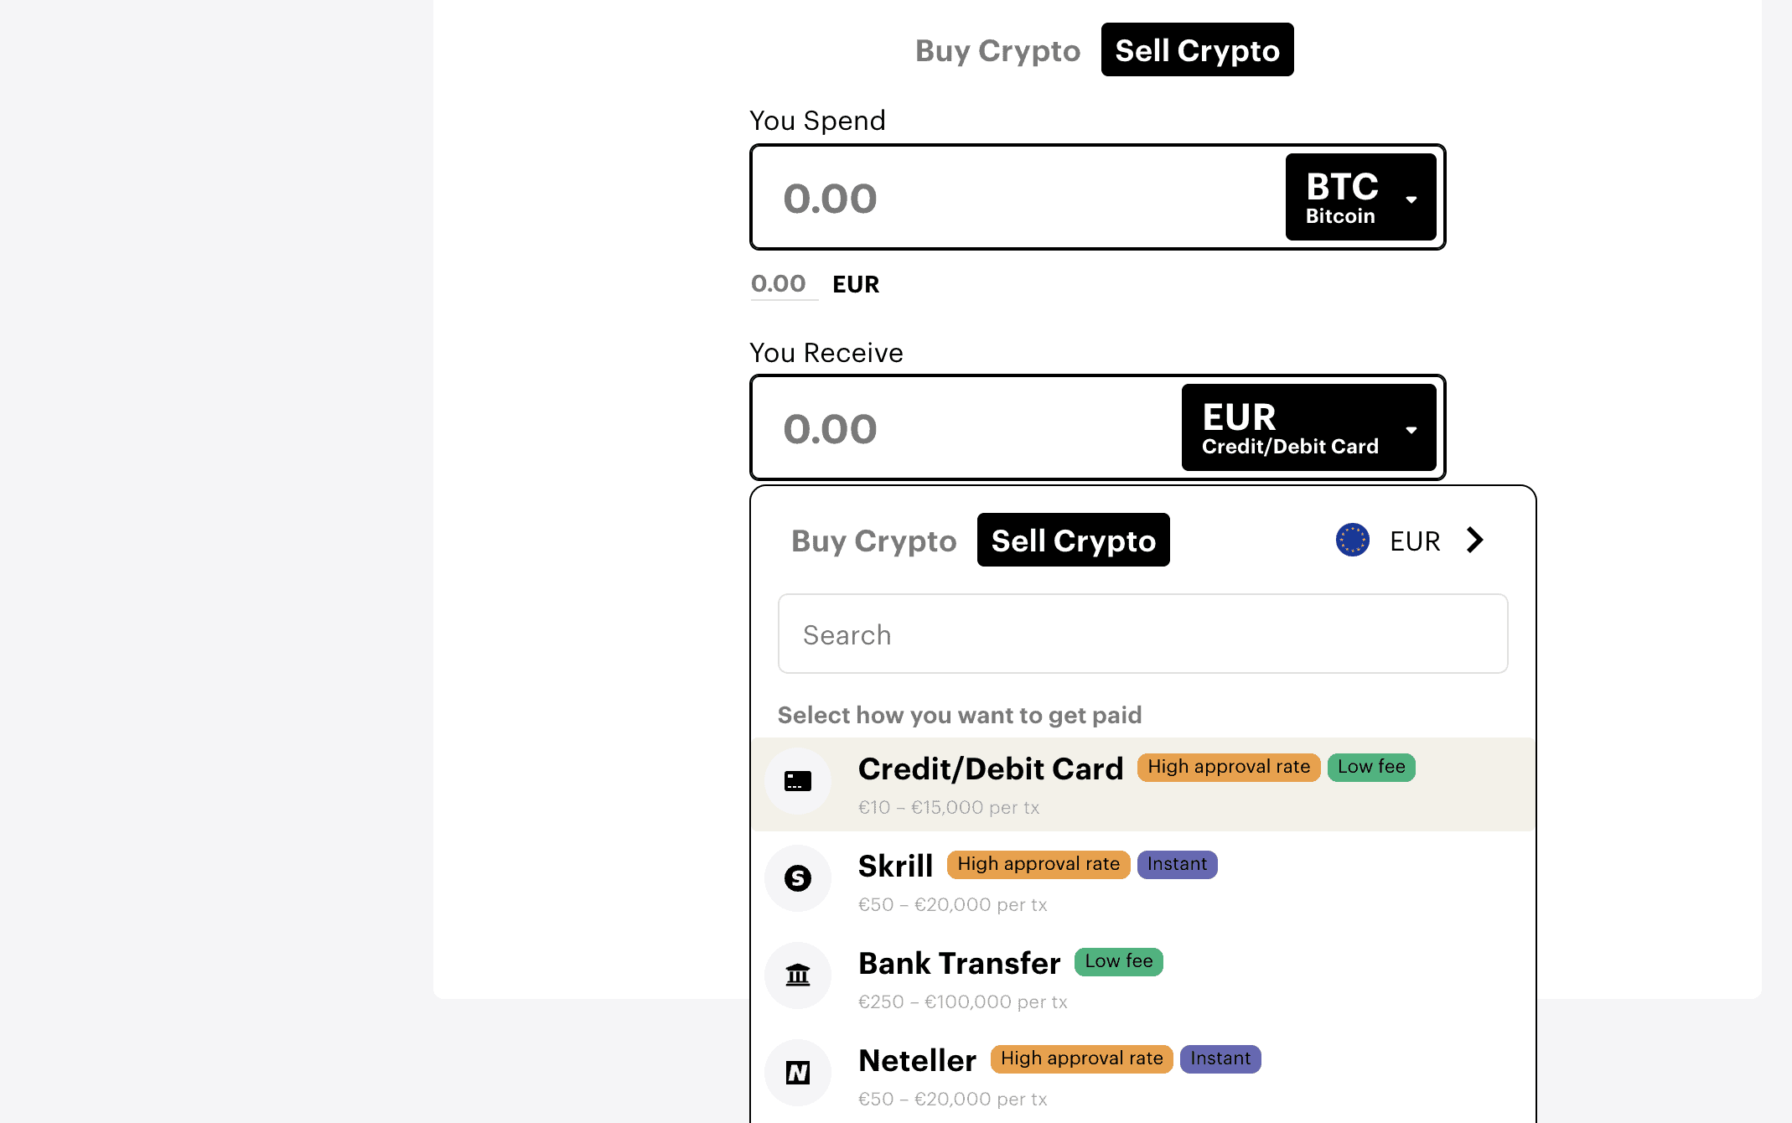Click the Bank Transfer building icon

(x=798, y=976)
